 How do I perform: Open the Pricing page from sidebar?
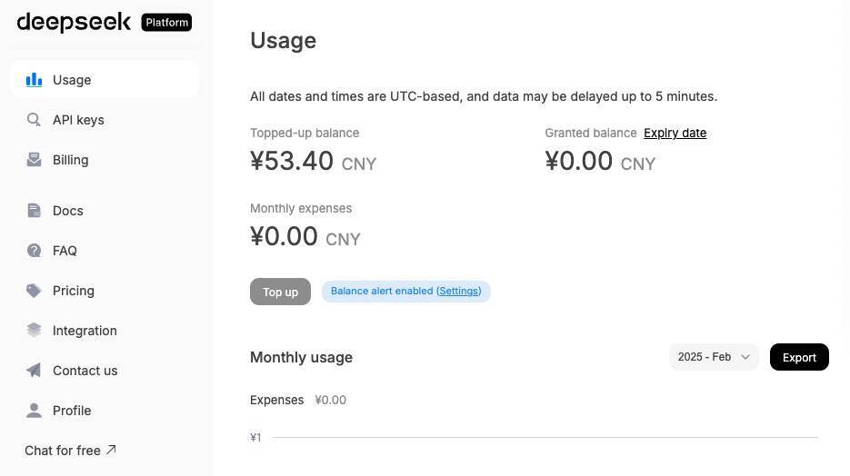coord(74,291)
